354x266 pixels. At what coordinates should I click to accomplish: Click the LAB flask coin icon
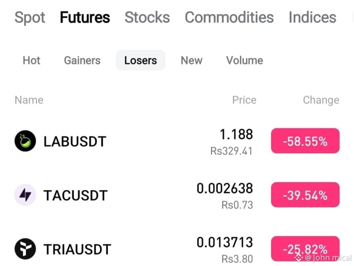(x=25, y=141)
